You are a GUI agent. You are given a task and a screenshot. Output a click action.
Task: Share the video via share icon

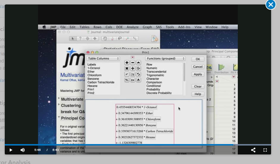pyautogui.click(x=253, y=150)
